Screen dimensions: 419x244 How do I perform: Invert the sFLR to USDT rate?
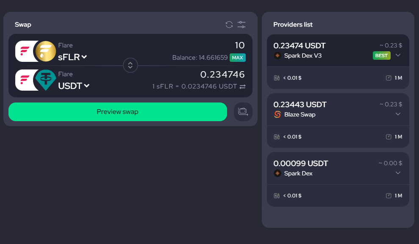[x=242, y=86]
